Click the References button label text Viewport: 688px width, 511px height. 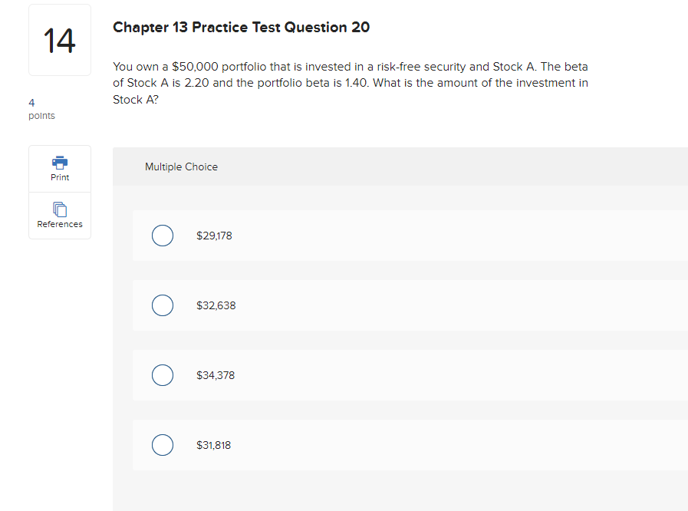coord(59,224)
